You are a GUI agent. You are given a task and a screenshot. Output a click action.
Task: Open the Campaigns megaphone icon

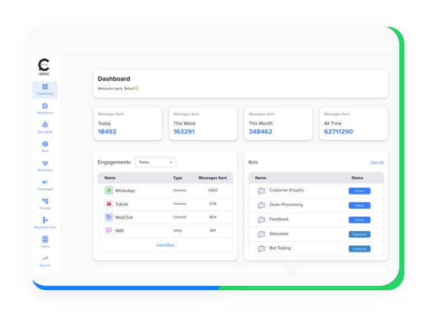(x=45, y=182)
